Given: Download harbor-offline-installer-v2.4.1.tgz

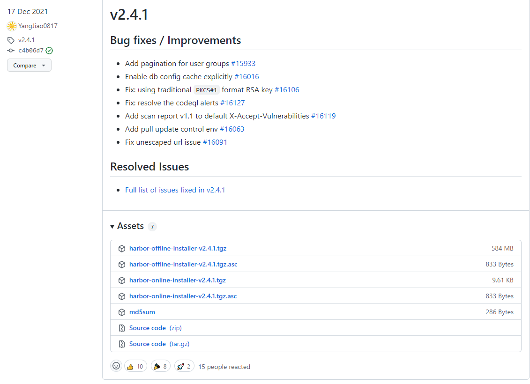Looking at the screenshot, I should pos(178,249).
